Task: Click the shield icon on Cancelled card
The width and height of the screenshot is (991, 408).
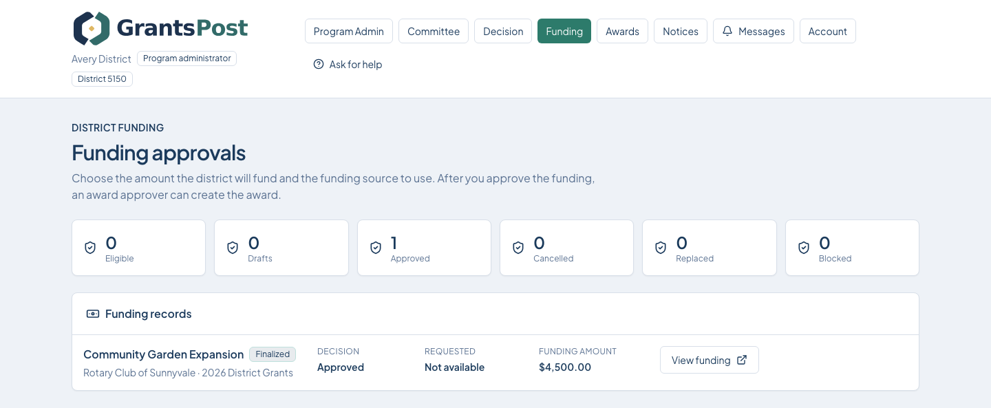Action: pos(518,248)
